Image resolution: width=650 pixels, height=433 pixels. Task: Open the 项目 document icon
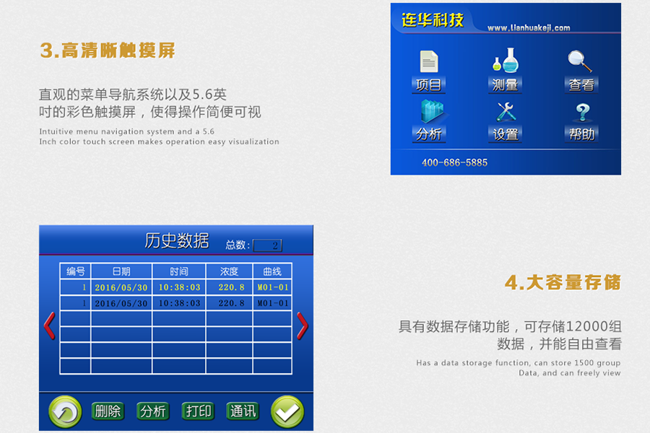click(428, 61)
